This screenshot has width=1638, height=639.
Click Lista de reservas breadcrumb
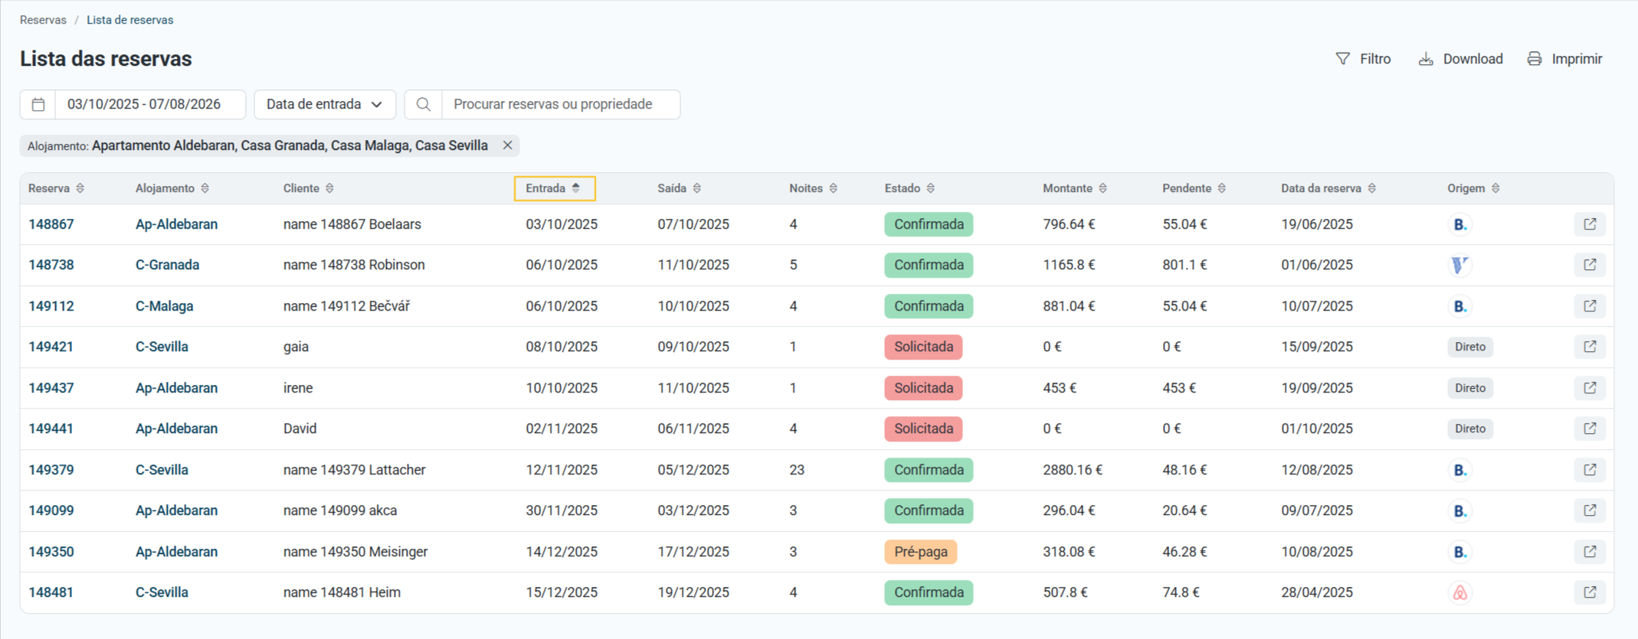[129, 20]
